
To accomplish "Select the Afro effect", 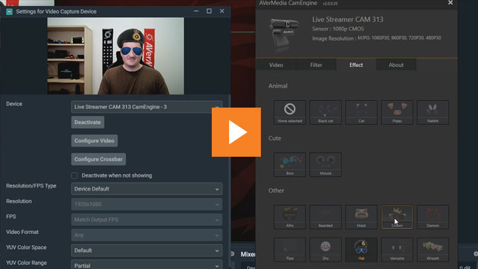I will [x=289, y=217].
